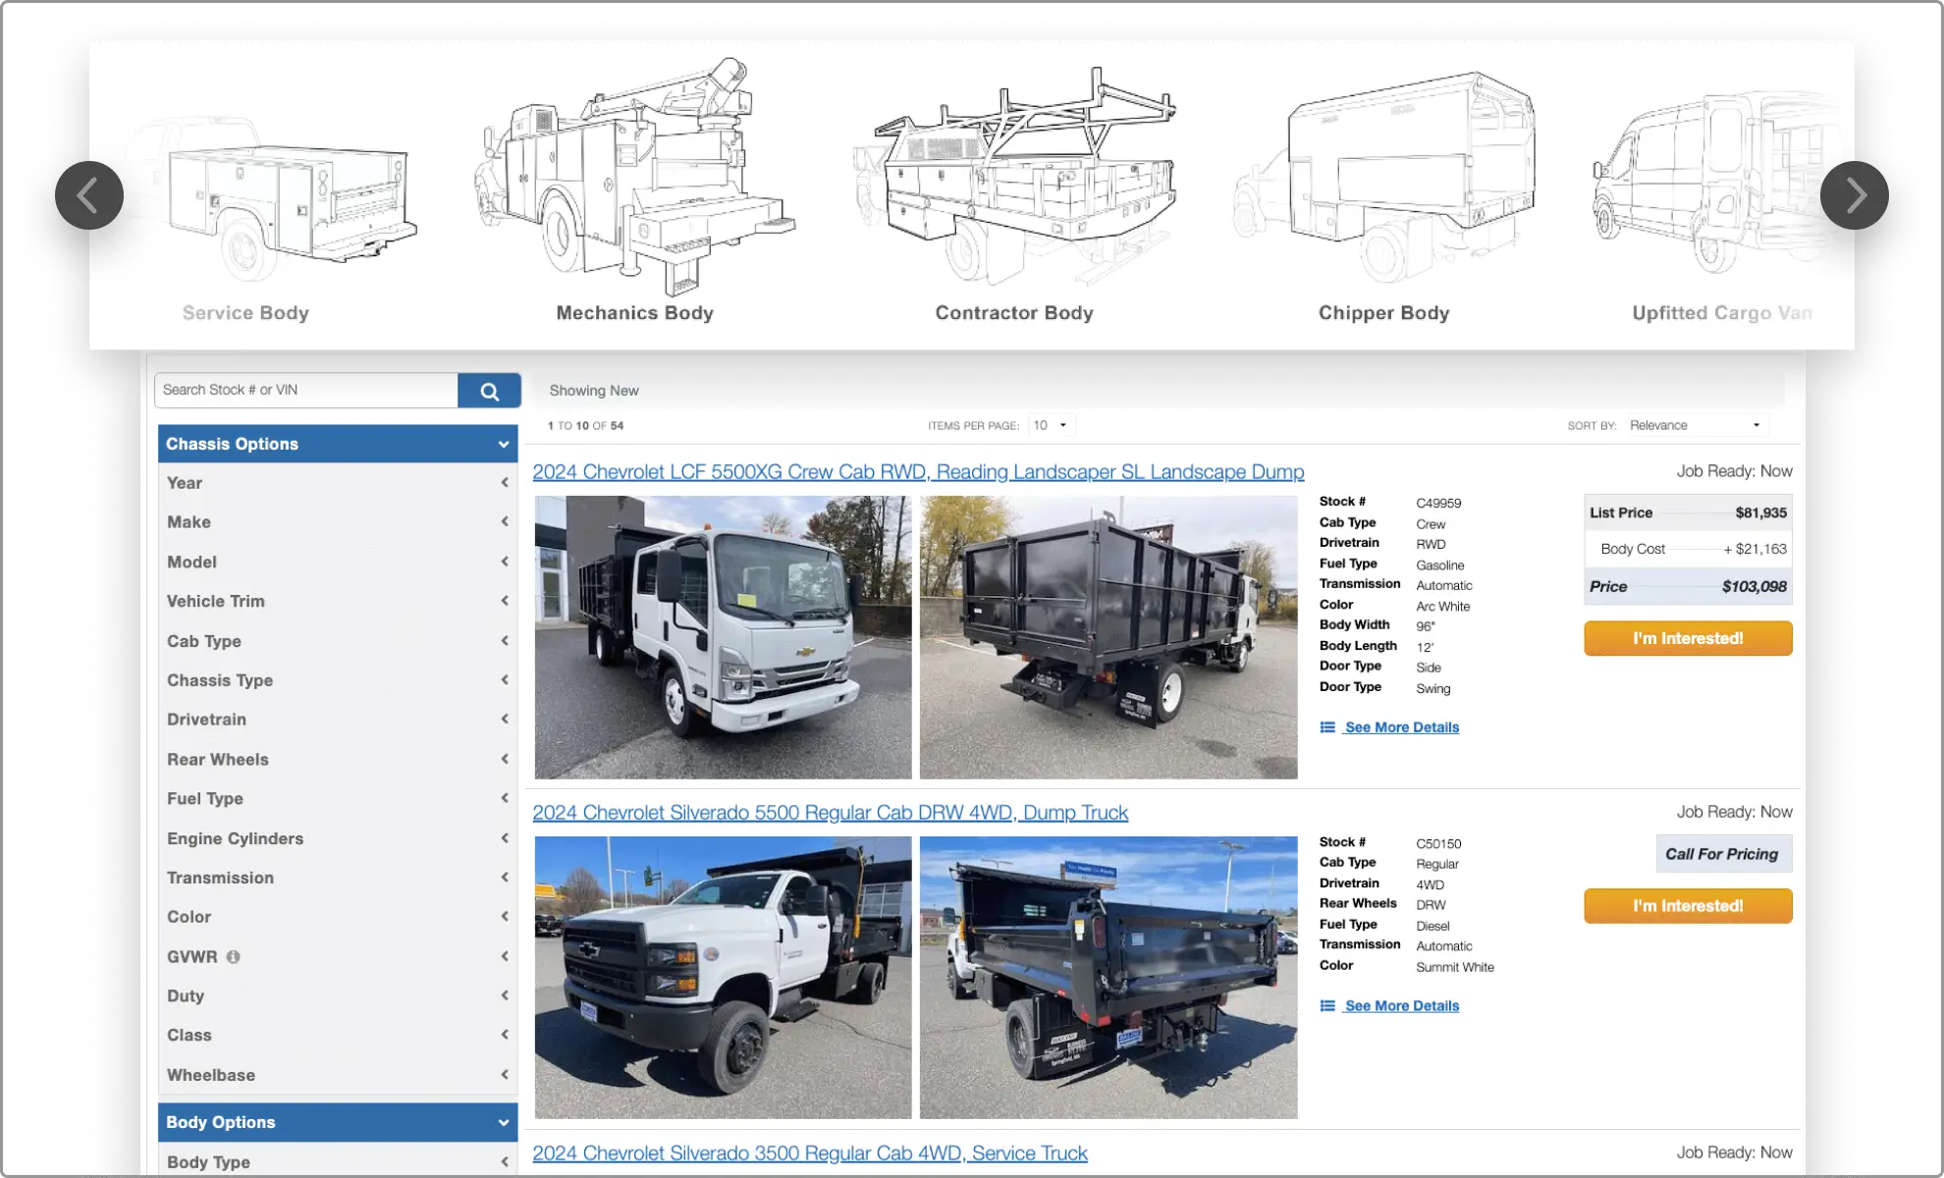1944x1178 pixels.
Task: Click the Call For Pricing label
Action: [1723, 854]
